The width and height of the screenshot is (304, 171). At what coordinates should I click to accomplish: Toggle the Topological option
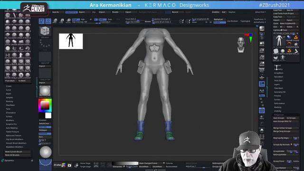tap(245, 21)
